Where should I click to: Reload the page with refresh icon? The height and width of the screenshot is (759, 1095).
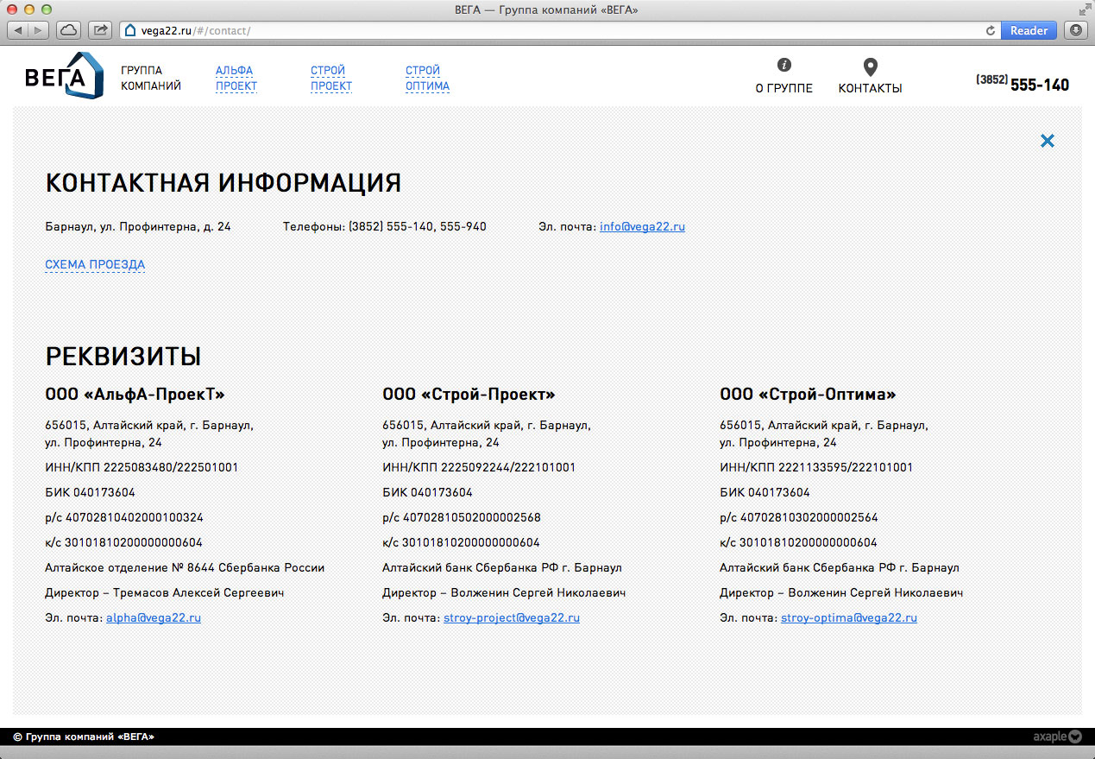(x=990, y=30)
